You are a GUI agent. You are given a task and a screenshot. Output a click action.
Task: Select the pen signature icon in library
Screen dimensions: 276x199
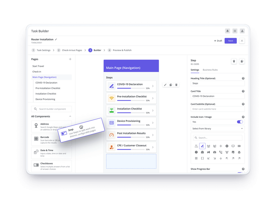click(x=202, y=146)
